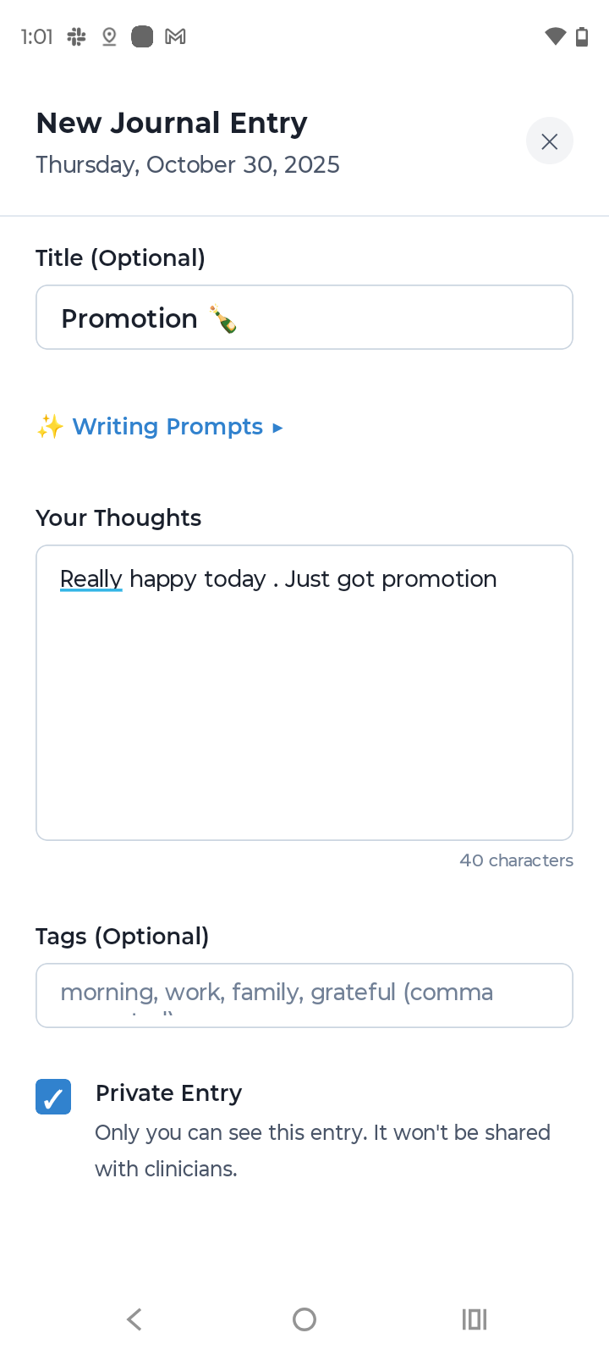Select the Tags input field
609x1355 pixels.
(304, 995)
